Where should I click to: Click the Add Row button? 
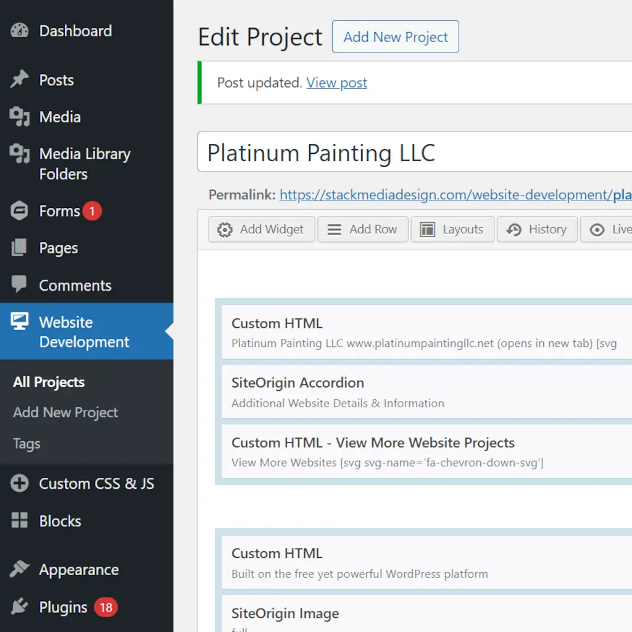tap(363, 230)
